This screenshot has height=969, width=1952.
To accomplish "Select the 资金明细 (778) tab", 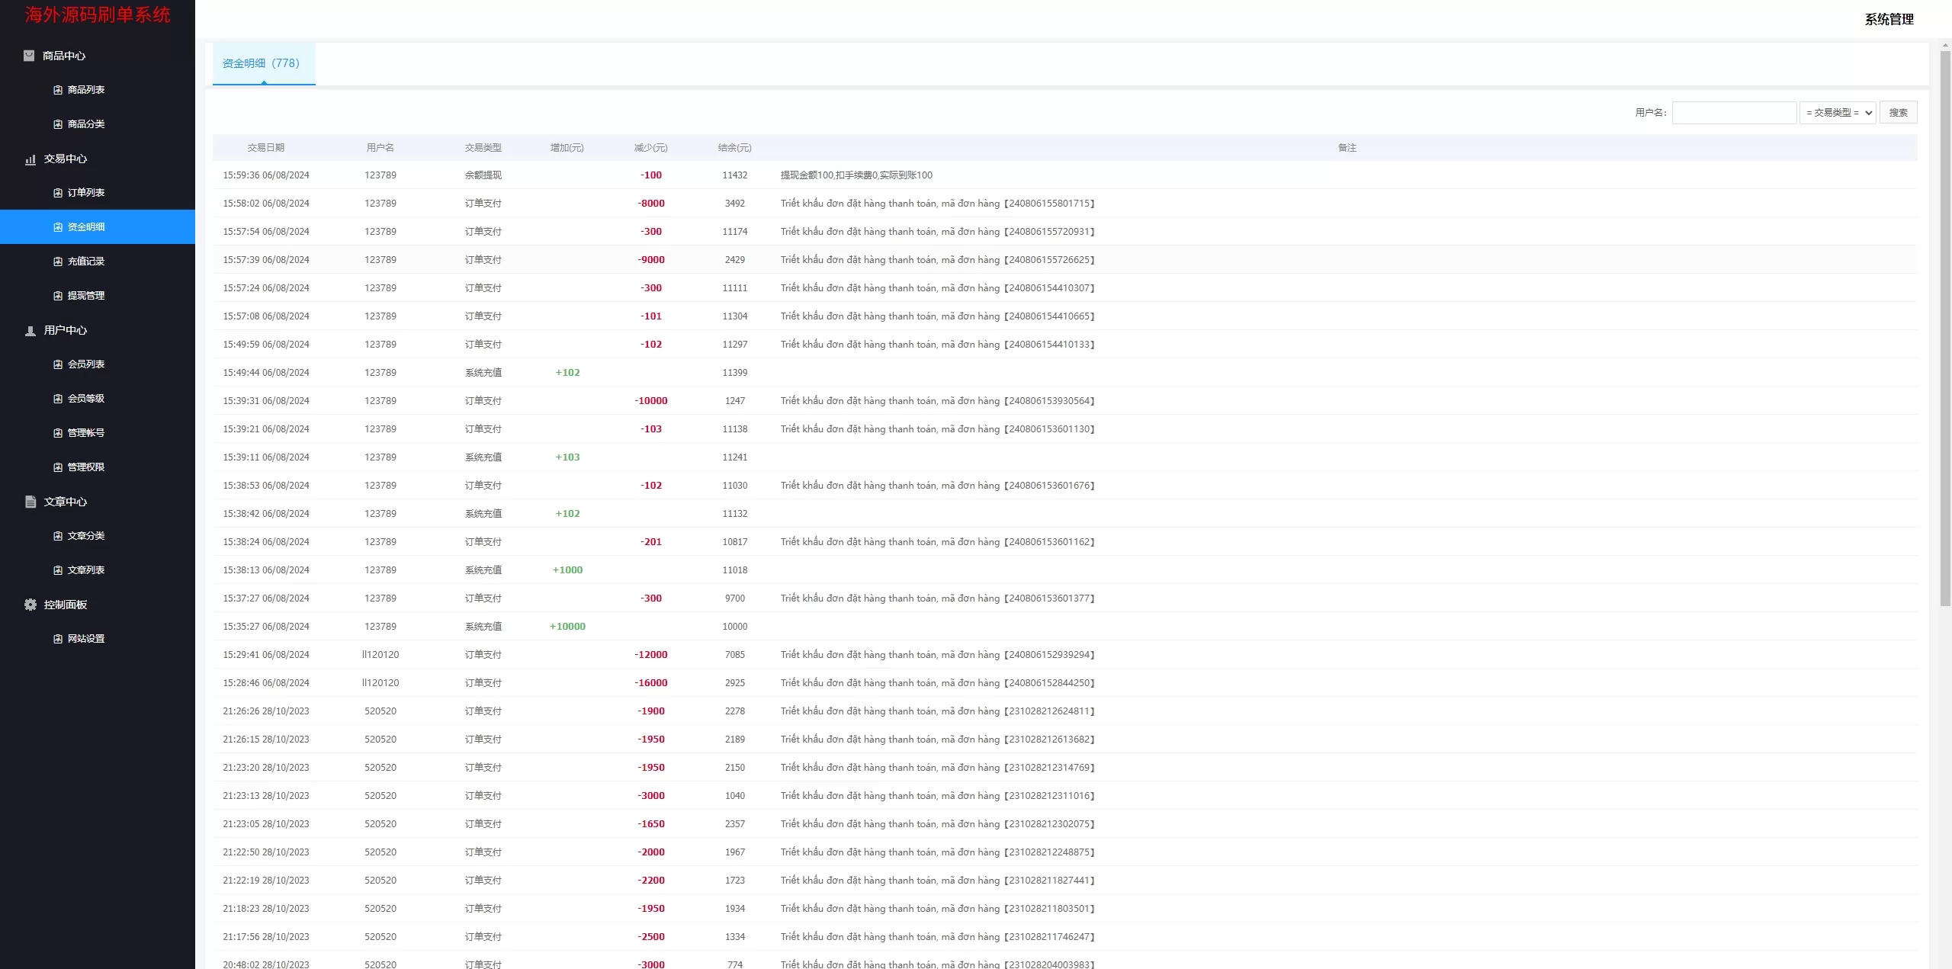I will coord(262,63).
